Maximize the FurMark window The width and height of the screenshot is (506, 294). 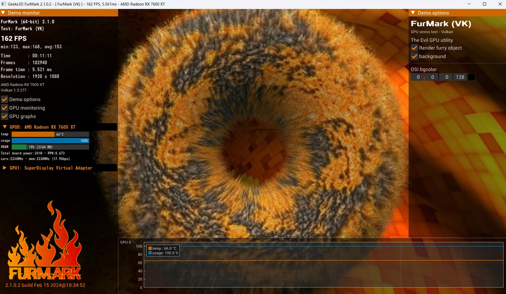(x=484, y=4)
